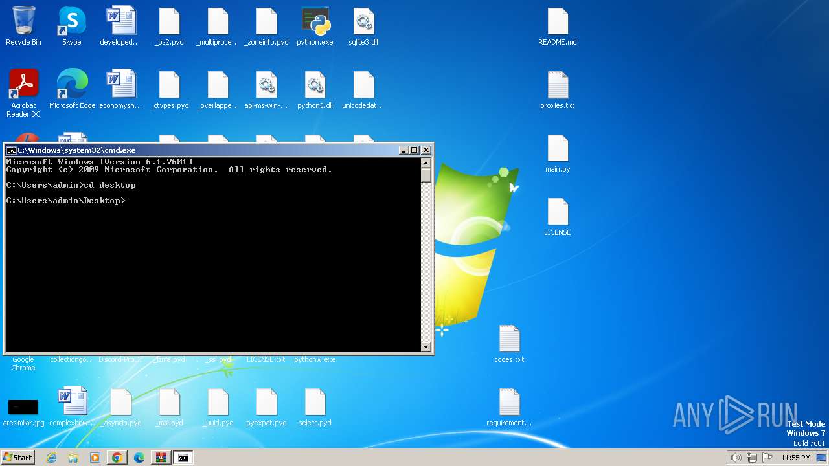Open Acrobat Reader DC shortcut
This screenshot has width=829, height=466.
pos(23,94)
